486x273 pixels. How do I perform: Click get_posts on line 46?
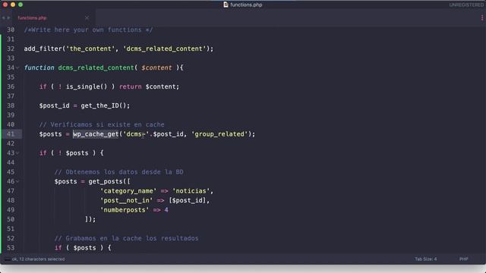point(106,181)
